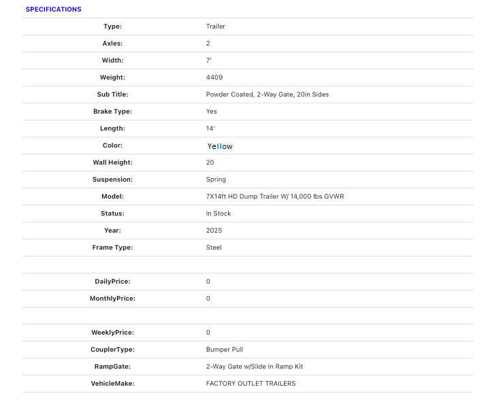The image size is (501, 402).
Task: Select the Axles label
Action: point(112,44)
